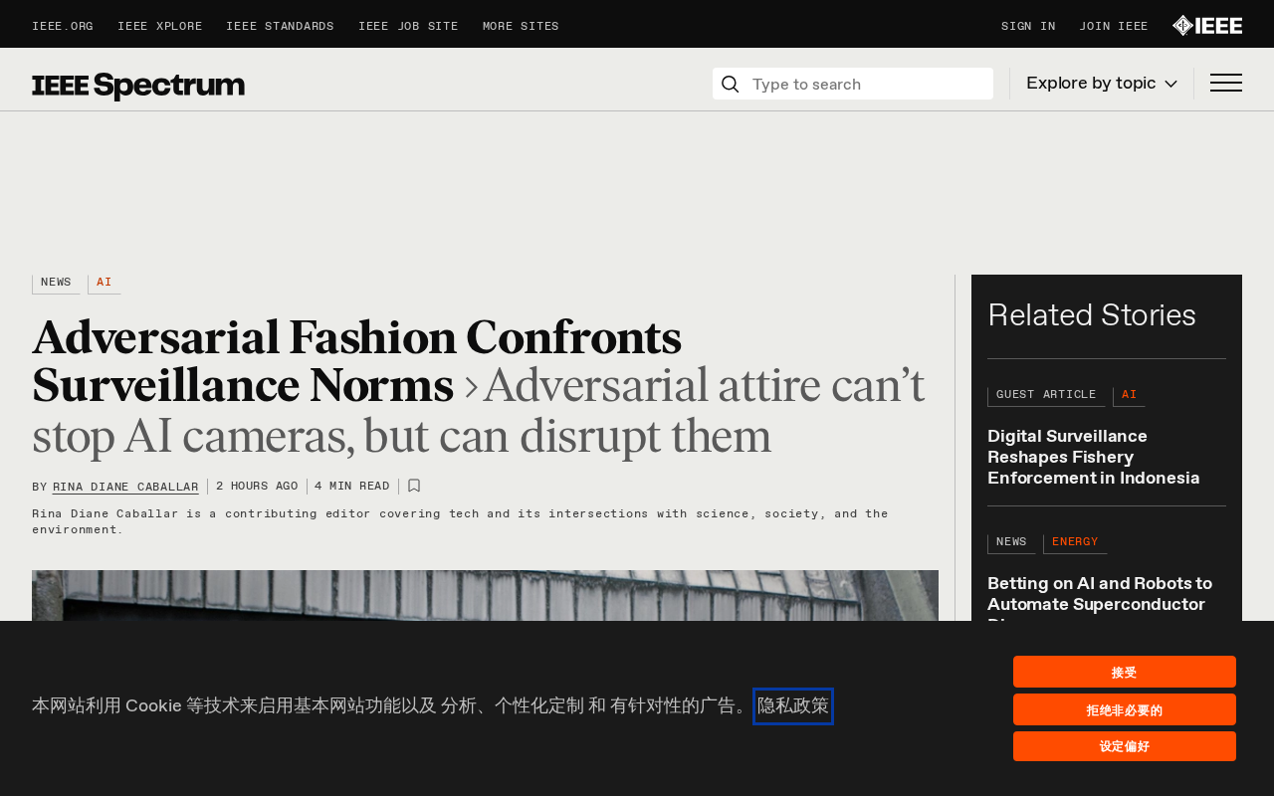Click the IEEE logo in top bar
The image size is (1274, 796).
[x=1206, y=26]
